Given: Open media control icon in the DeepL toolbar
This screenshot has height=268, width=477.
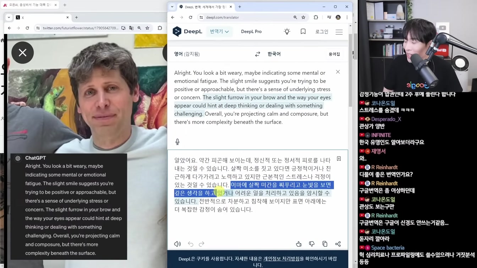Looking at the screenshot, I should tap(329, 17).
